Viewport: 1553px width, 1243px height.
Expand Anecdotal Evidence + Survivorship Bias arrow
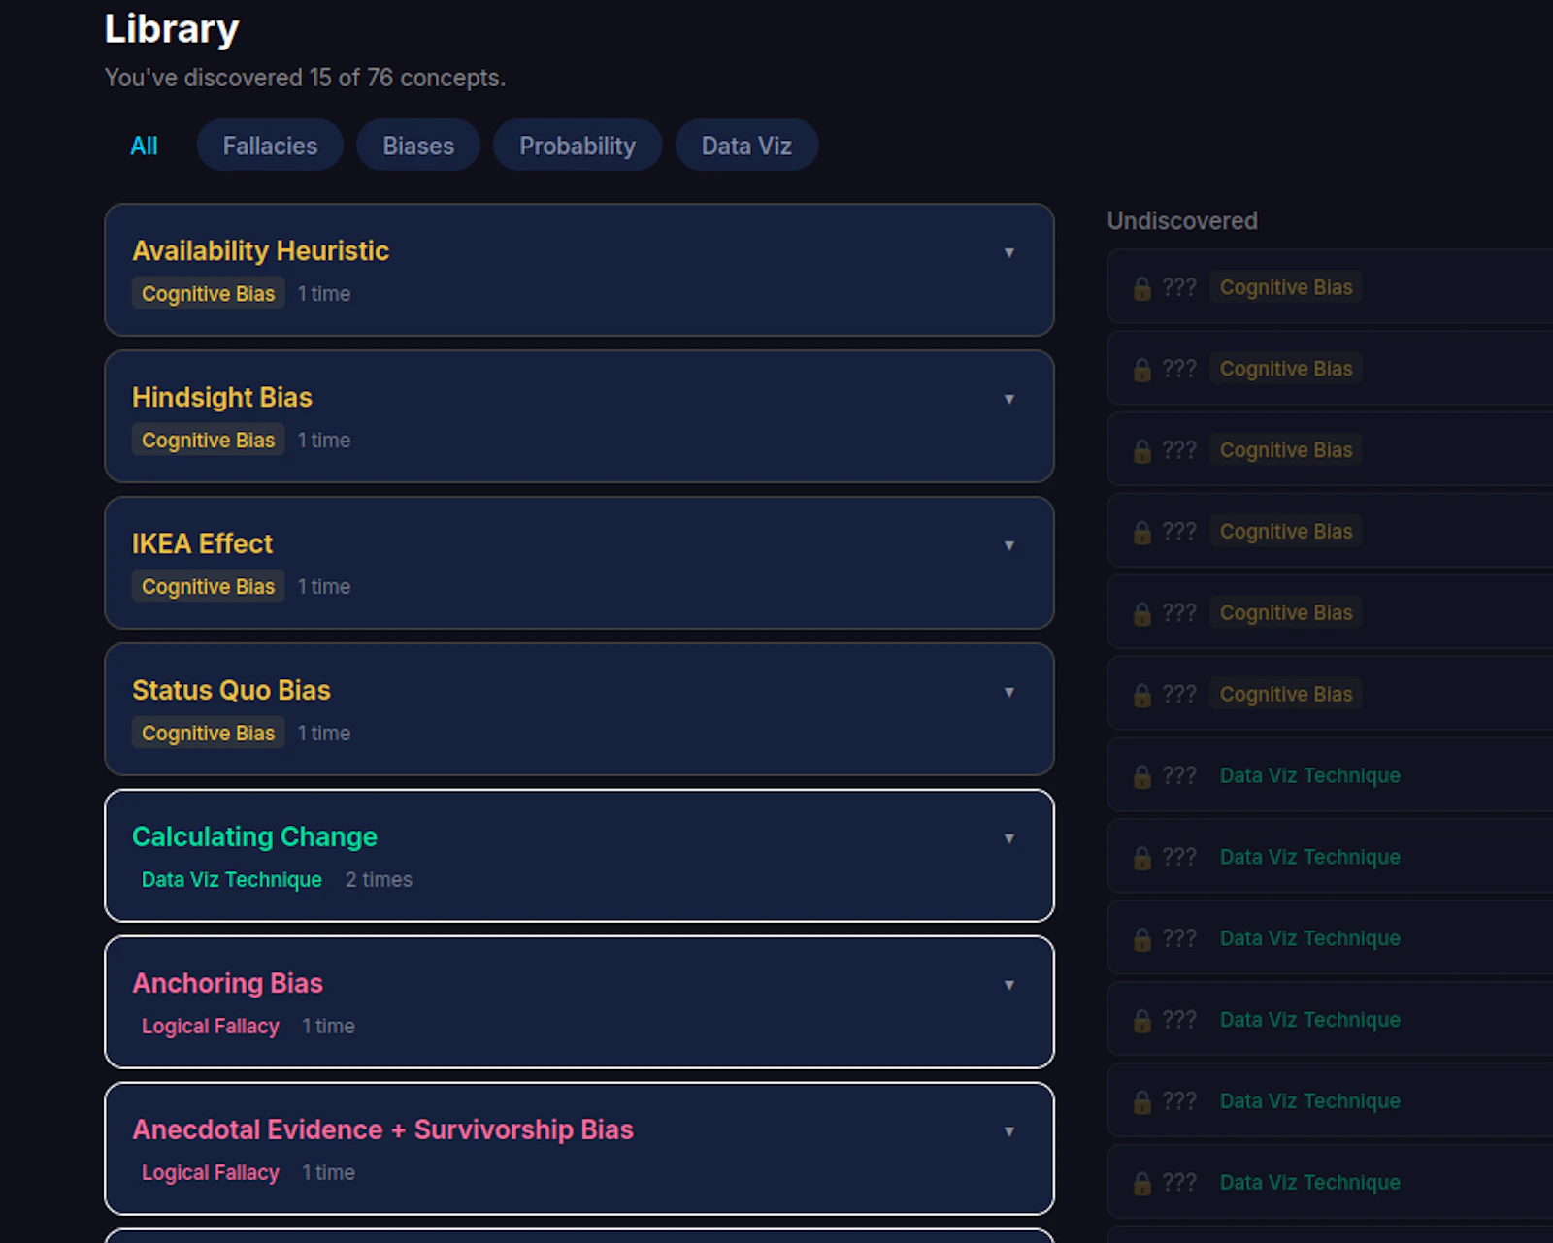[x=1008, y=1131]
